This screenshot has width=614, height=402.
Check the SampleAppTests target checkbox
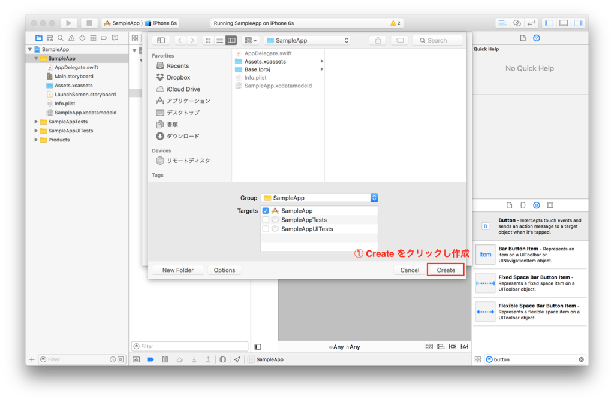tap(266, 220)
